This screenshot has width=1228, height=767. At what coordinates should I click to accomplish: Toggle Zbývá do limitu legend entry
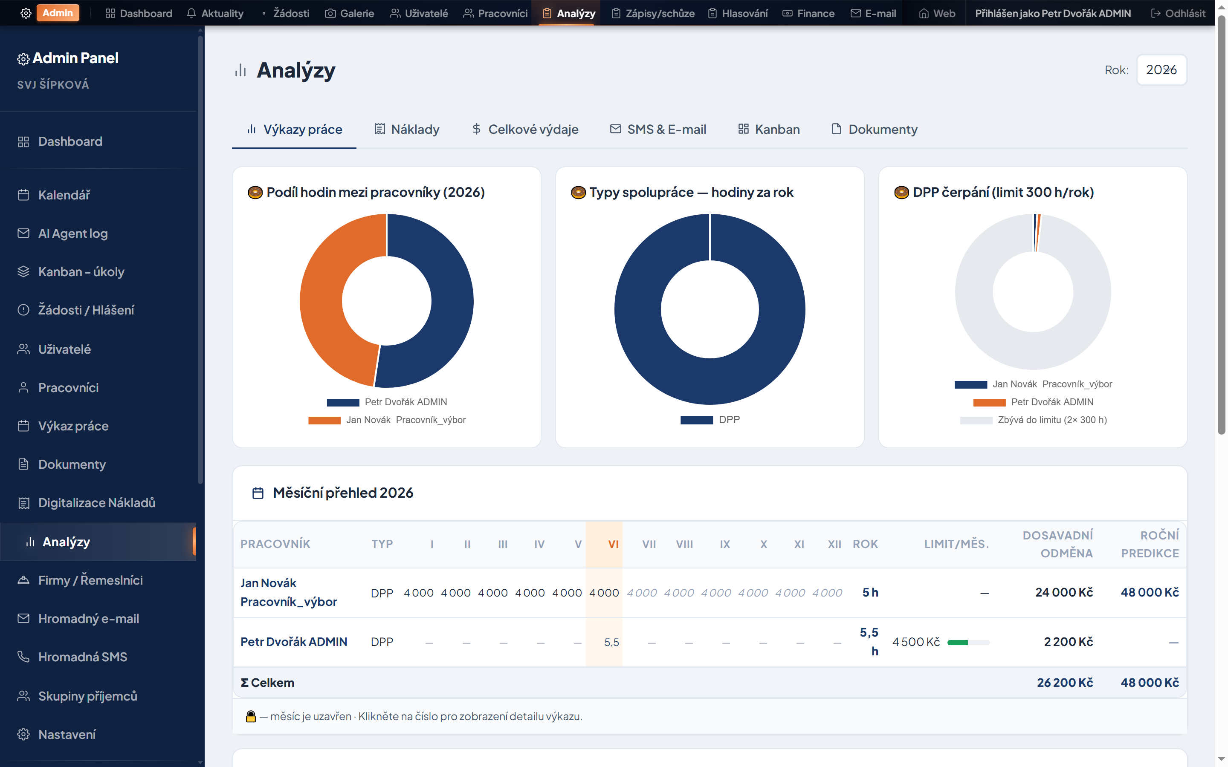1033,420
